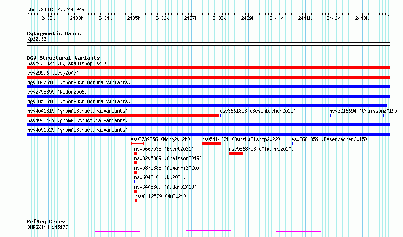Click the 2437k ruler position
403x237 pixels.
[191, 18]
